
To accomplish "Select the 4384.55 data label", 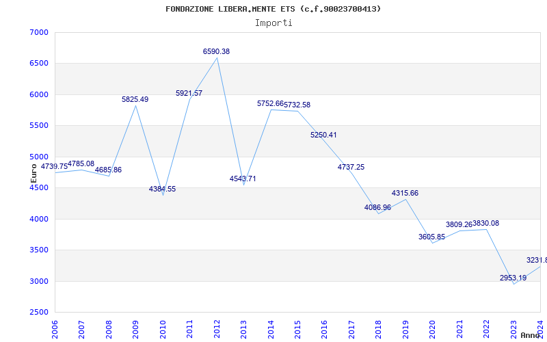I will 162,189.
